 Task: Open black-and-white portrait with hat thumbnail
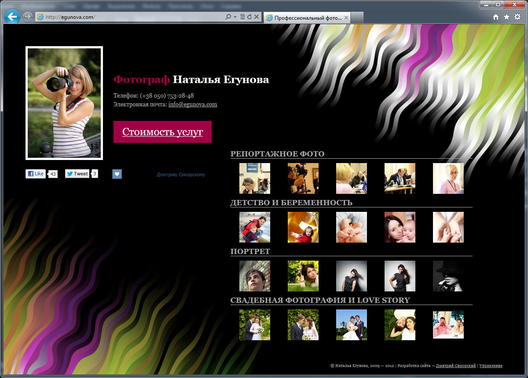[448, 276]
